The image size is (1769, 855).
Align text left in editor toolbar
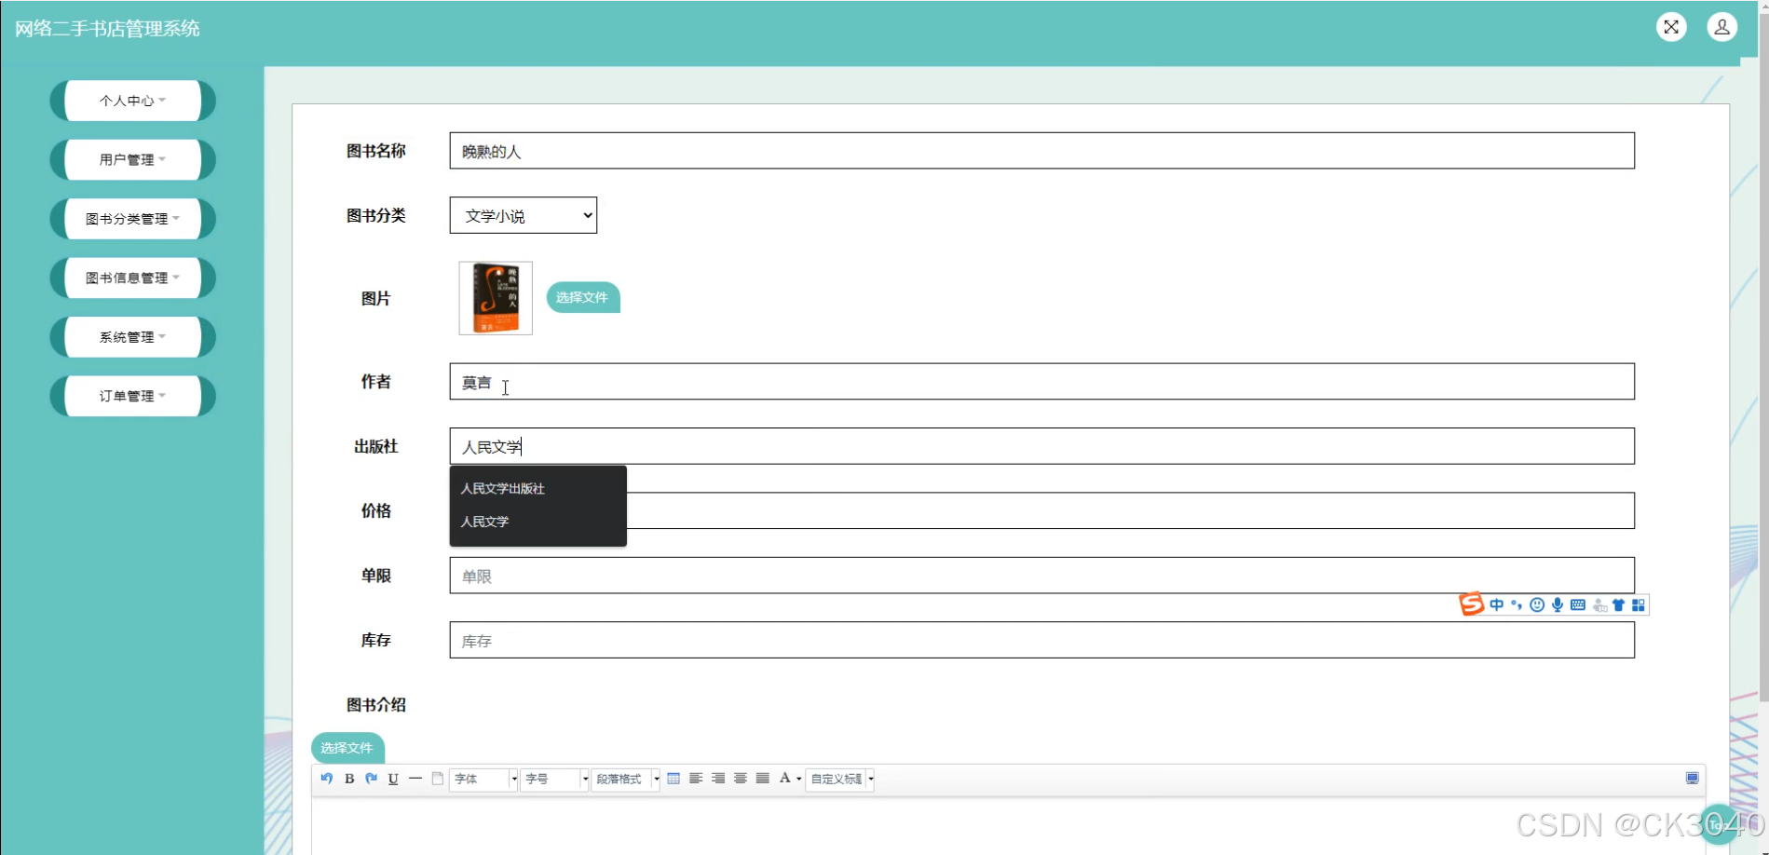[x=696, y=779]
